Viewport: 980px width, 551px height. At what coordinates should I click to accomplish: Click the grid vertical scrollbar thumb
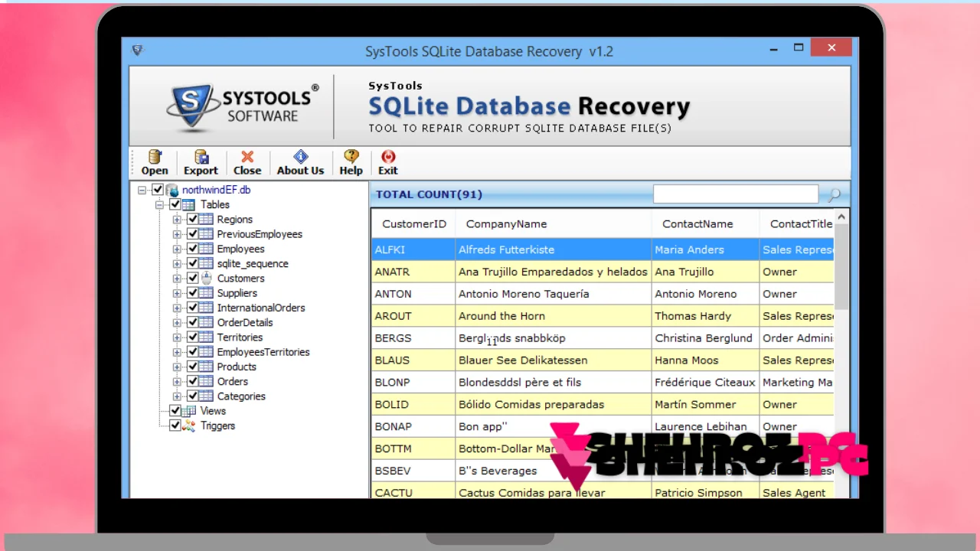click(841, 268)
